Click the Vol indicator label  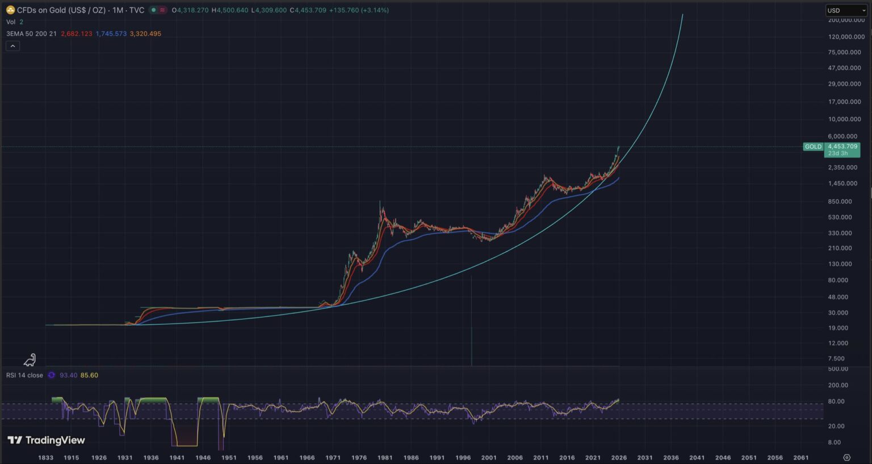pyautogui.click(x=11, y=22)
